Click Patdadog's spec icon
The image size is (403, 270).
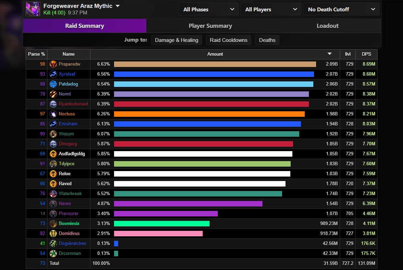[53, 84]
